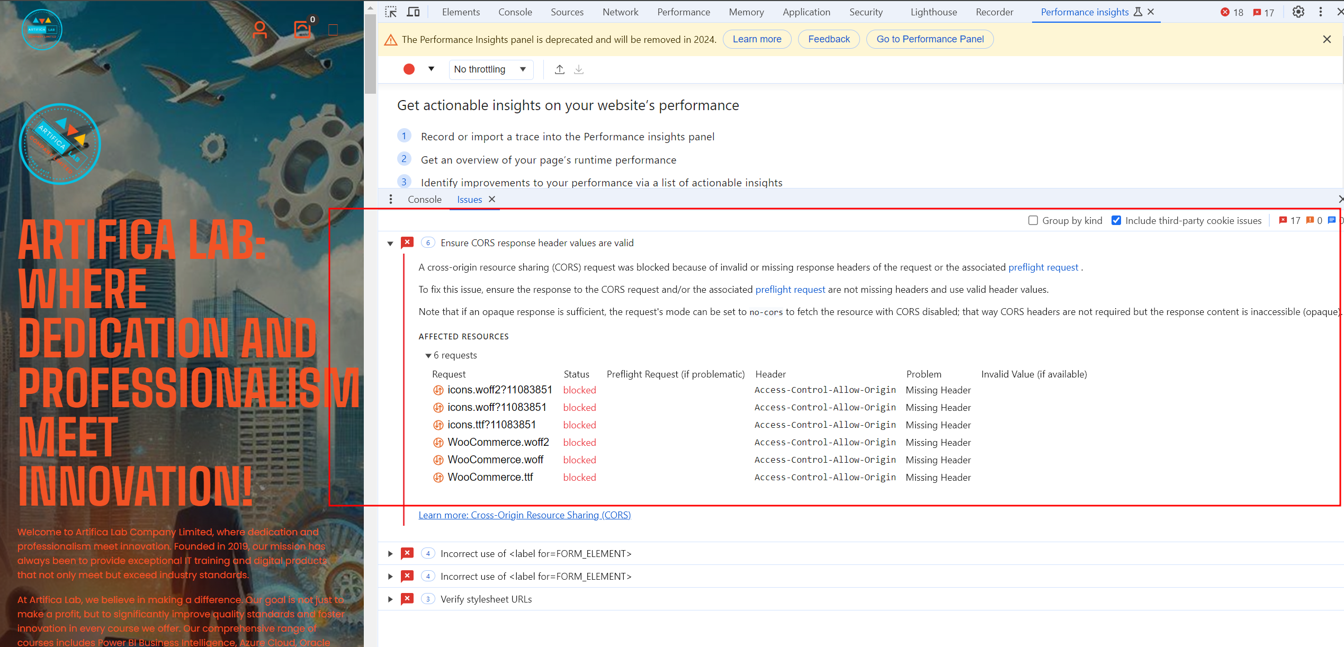
Task: Collapse the CORS response header issue
Action: [390, 244]
